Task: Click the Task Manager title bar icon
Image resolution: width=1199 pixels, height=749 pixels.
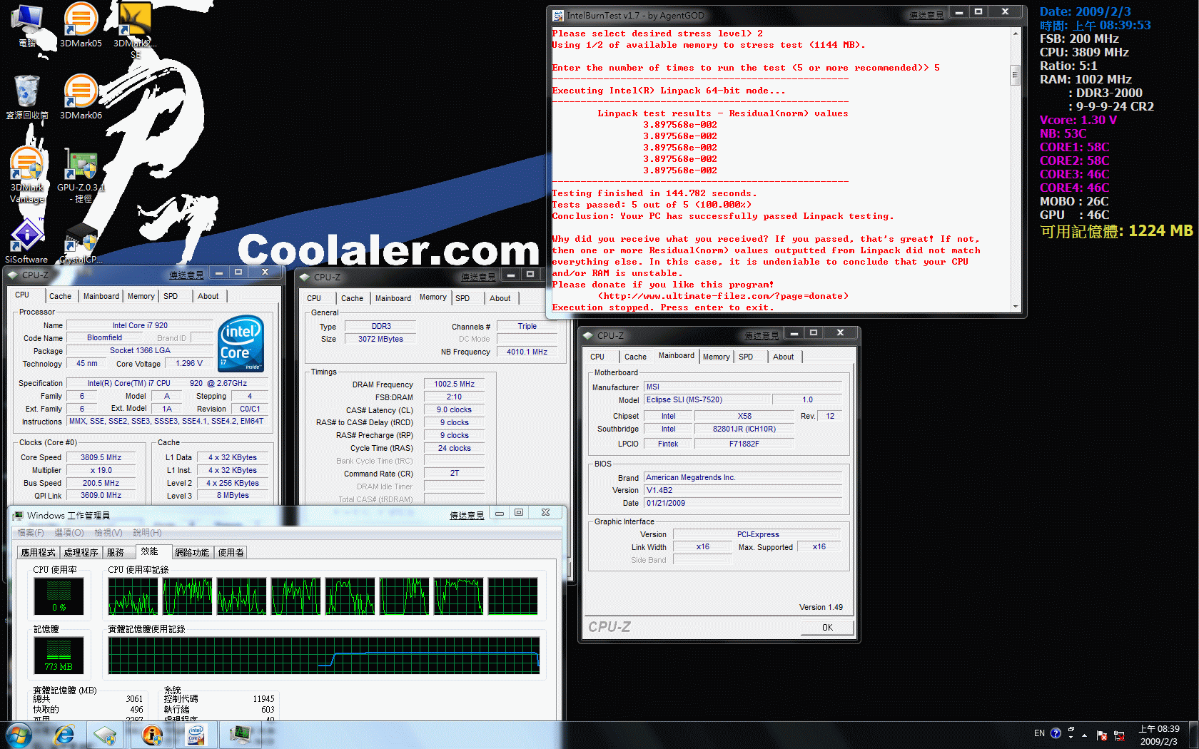Action: (x=18, y=515)
